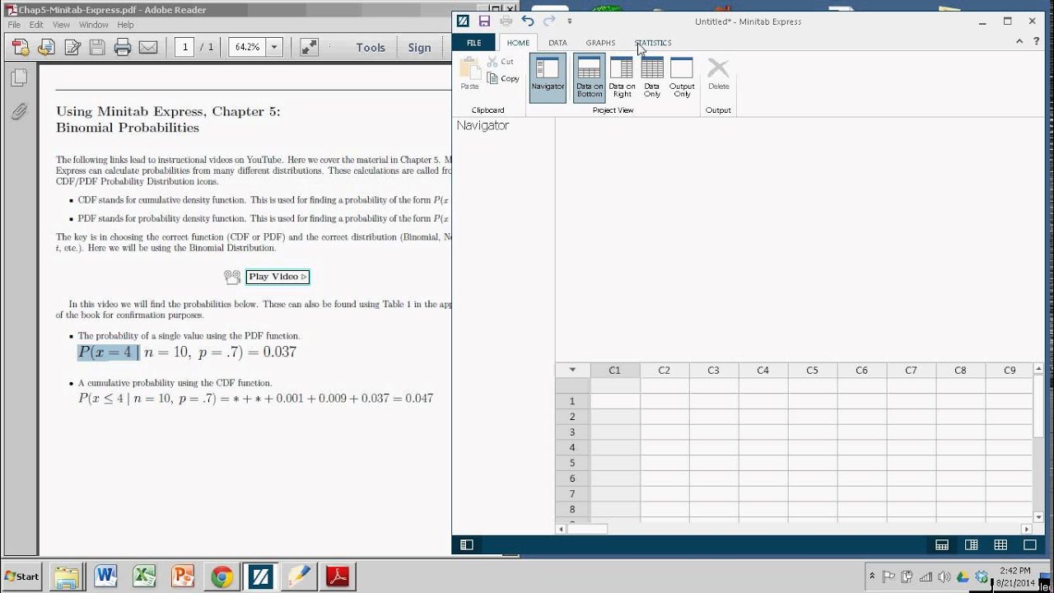Open the FILE tab in Minitab Express

pos(473,43)
